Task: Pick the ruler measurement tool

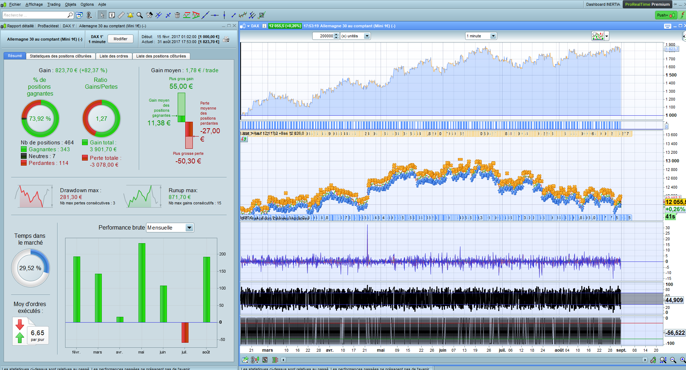Action: 121,15
